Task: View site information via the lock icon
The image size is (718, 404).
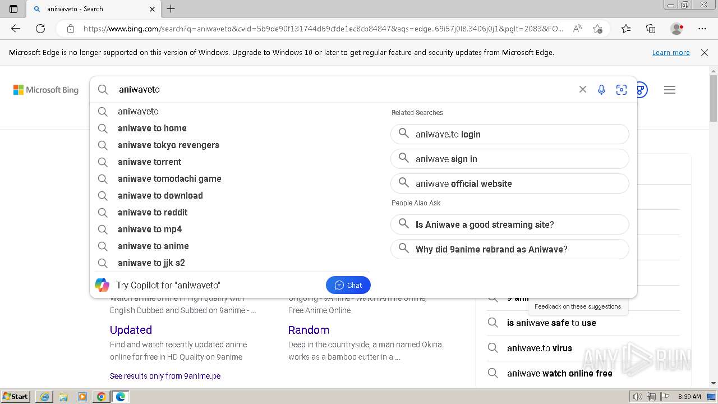Action: coord(71,29)
